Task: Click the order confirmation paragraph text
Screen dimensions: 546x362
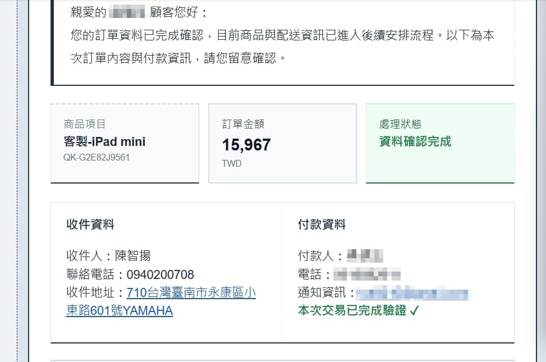Action: 282,47
